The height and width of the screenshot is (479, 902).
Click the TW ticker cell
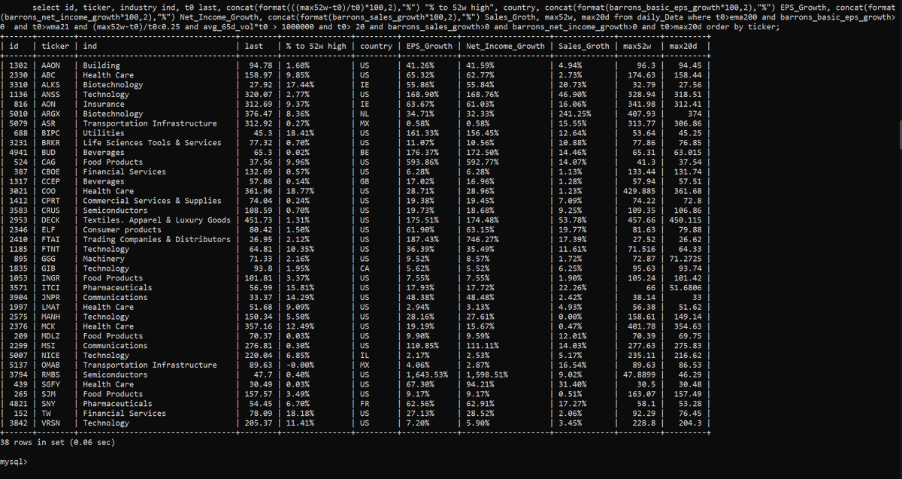[x=47, y=413]
